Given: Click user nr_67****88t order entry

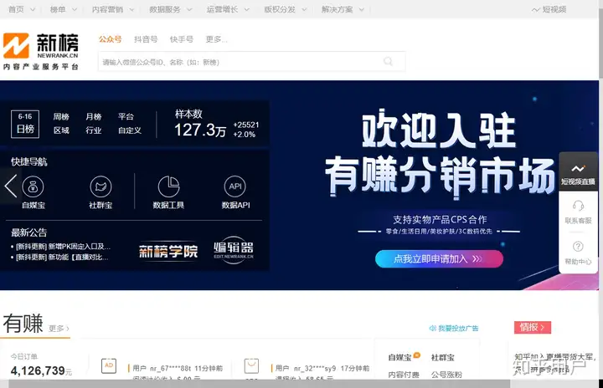Looking at the screenshot, I should [178, 369].
